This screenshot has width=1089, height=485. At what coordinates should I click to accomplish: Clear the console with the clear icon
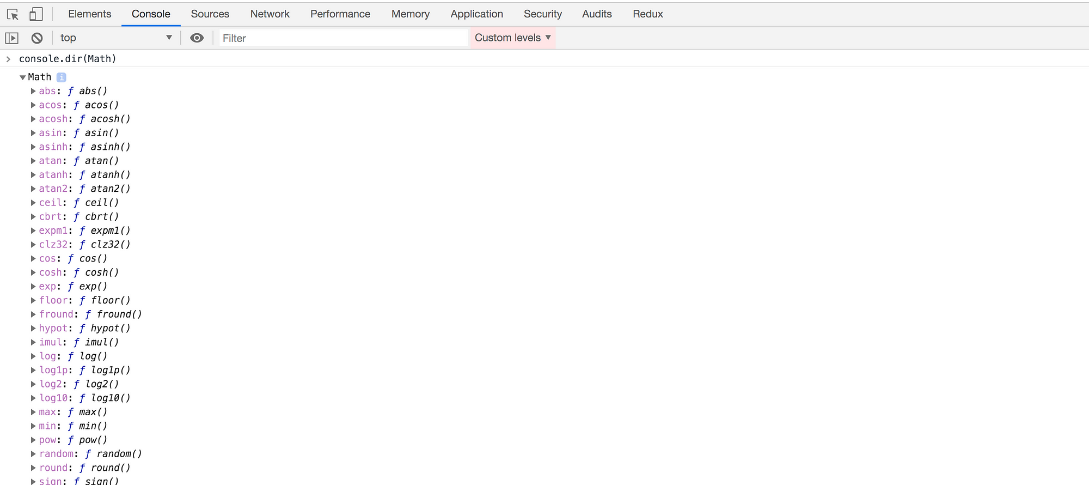point(37,38)
